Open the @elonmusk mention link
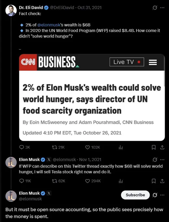Image resolution: width=169 pixels, height=222 pixels. [49, 25]
